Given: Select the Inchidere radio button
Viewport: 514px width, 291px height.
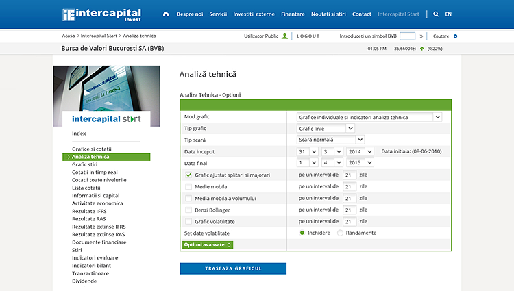Looking at the screenshot, I should (302, 233).
